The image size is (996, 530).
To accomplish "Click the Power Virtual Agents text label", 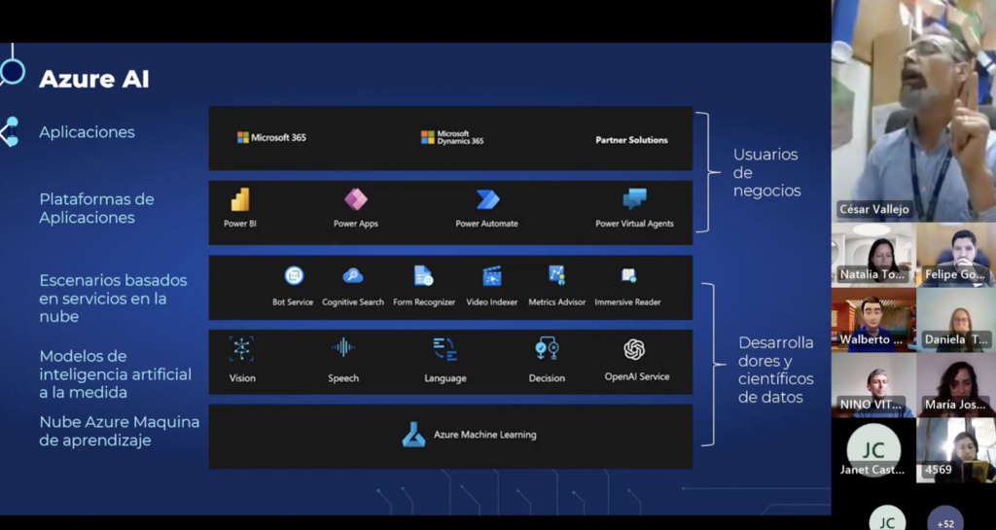I will pos(634,224).
